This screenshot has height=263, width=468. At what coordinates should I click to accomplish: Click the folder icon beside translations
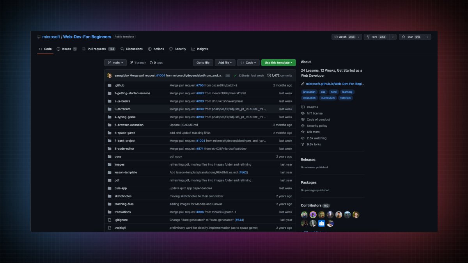point(110,212)
